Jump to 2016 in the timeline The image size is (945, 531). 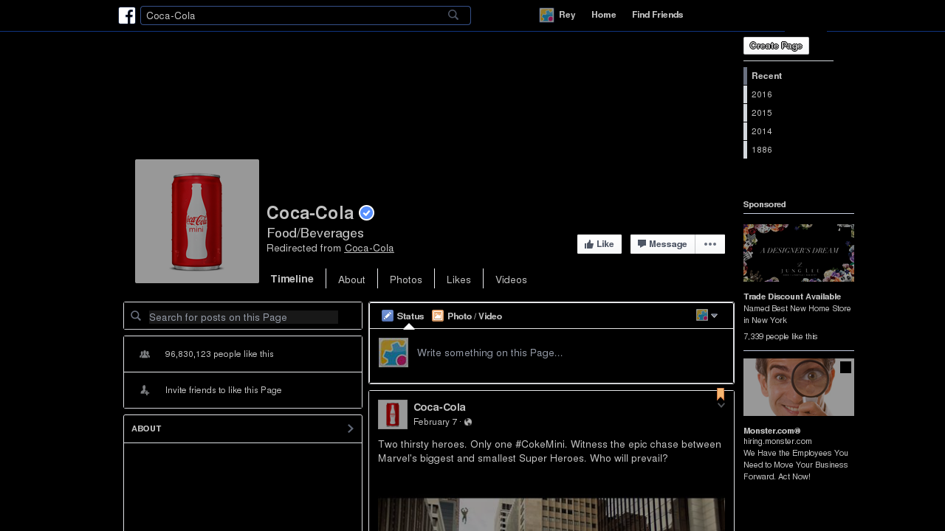click(762, 94)
